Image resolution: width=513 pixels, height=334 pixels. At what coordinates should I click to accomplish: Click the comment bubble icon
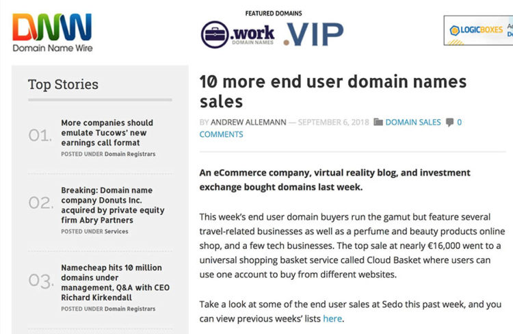449,123
